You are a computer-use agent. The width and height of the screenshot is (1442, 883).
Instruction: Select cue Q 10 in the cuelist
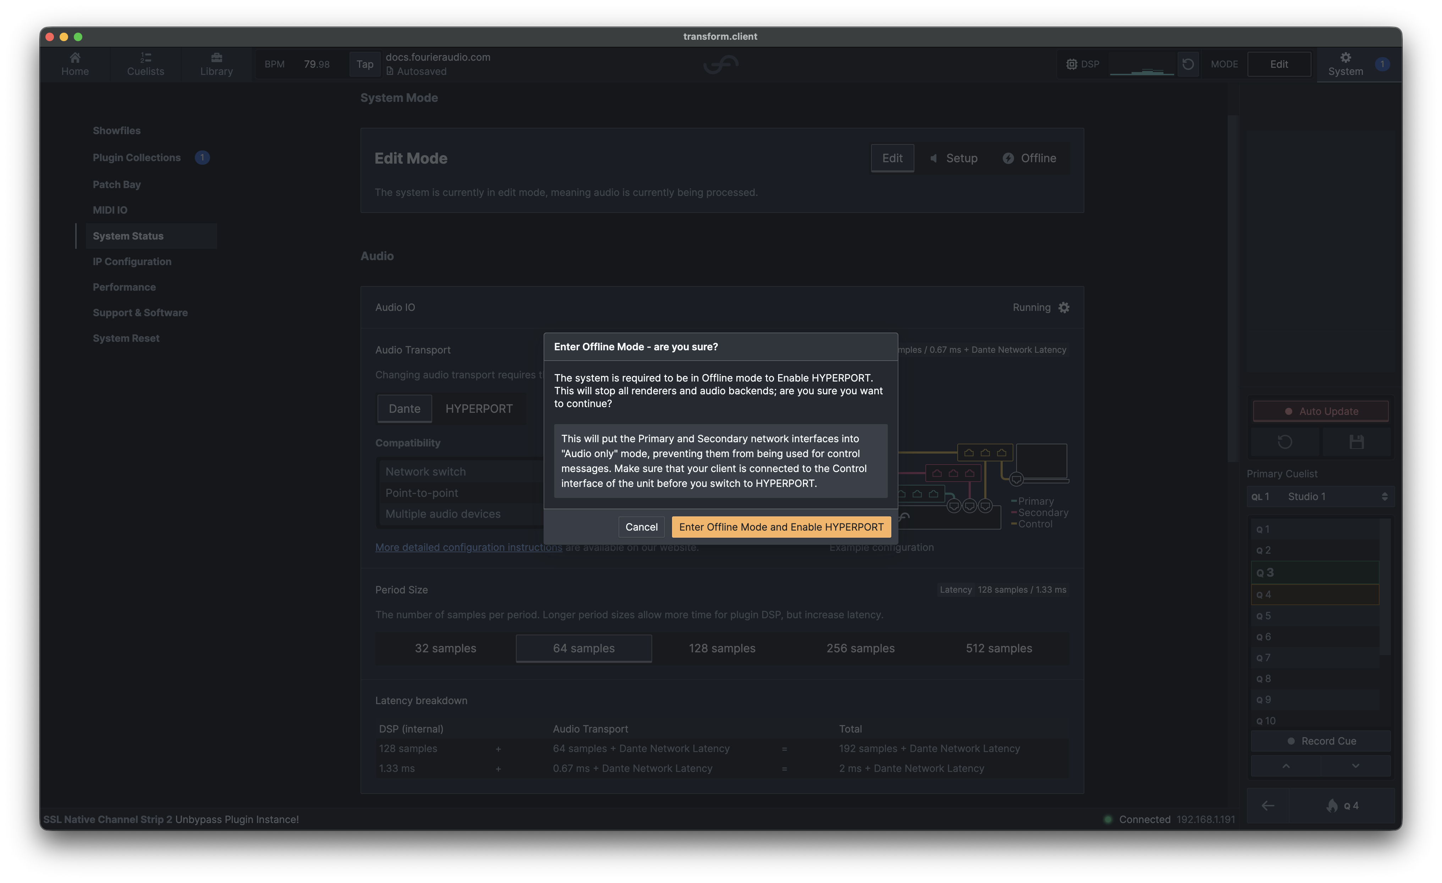pos(1315,721)
